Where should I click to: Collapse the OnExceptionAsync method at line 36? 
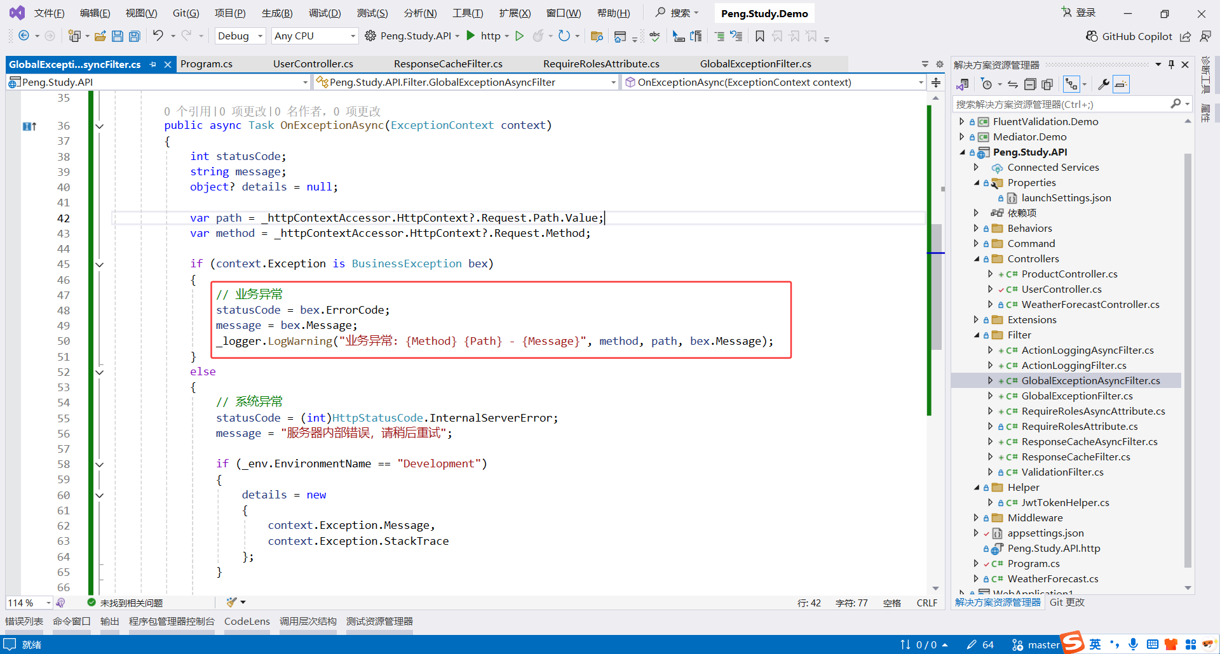click(100, 126)
